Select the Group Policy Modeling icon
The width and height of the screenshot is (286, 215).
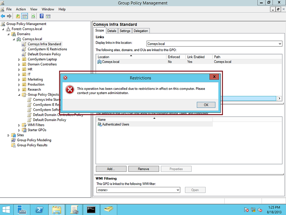point(13,140)
